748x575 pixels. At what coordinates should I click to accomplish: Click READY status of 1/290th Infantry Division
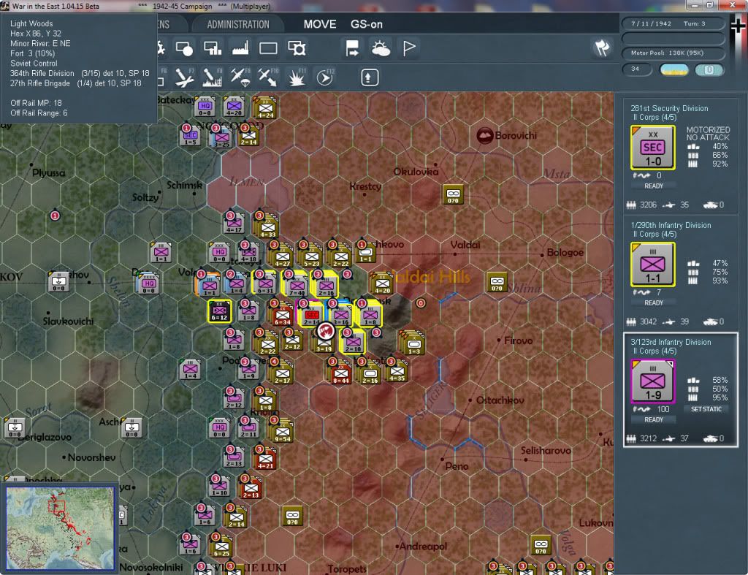pos(654,302)
